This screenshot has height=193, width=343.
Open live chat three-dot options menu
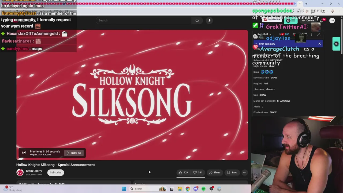[312, 34]
